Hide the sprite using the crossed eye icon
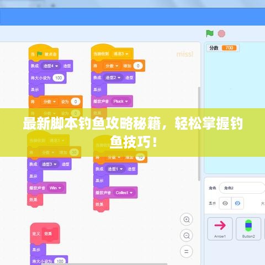The height and width of the screenshot is (265, 265). click(237, 203)
